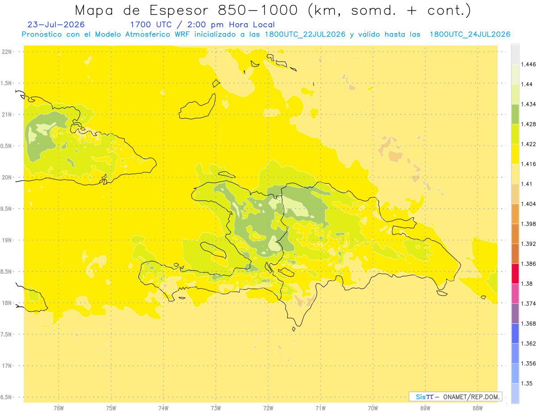Click the '74W' longitude label
The height and width of the screenshot is (414, 536).
[x=163, y=408]
